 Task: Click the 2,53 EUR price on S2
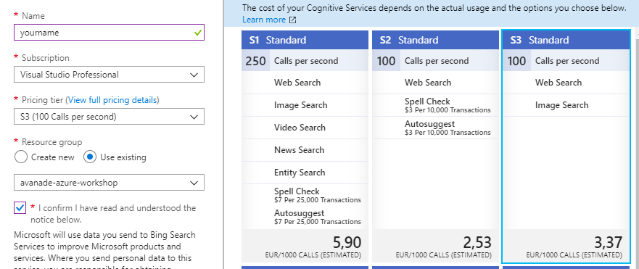(477, 242)
